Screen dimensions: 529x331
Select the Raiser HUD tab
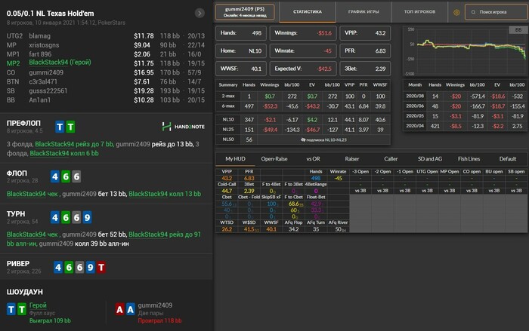(x=352, y=159)
